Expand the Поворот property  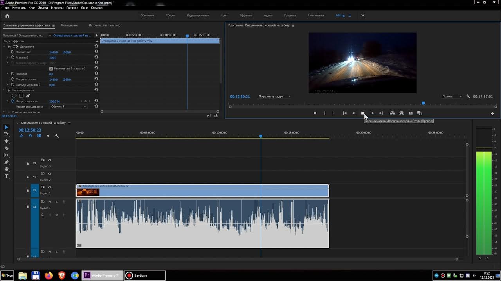7,74
